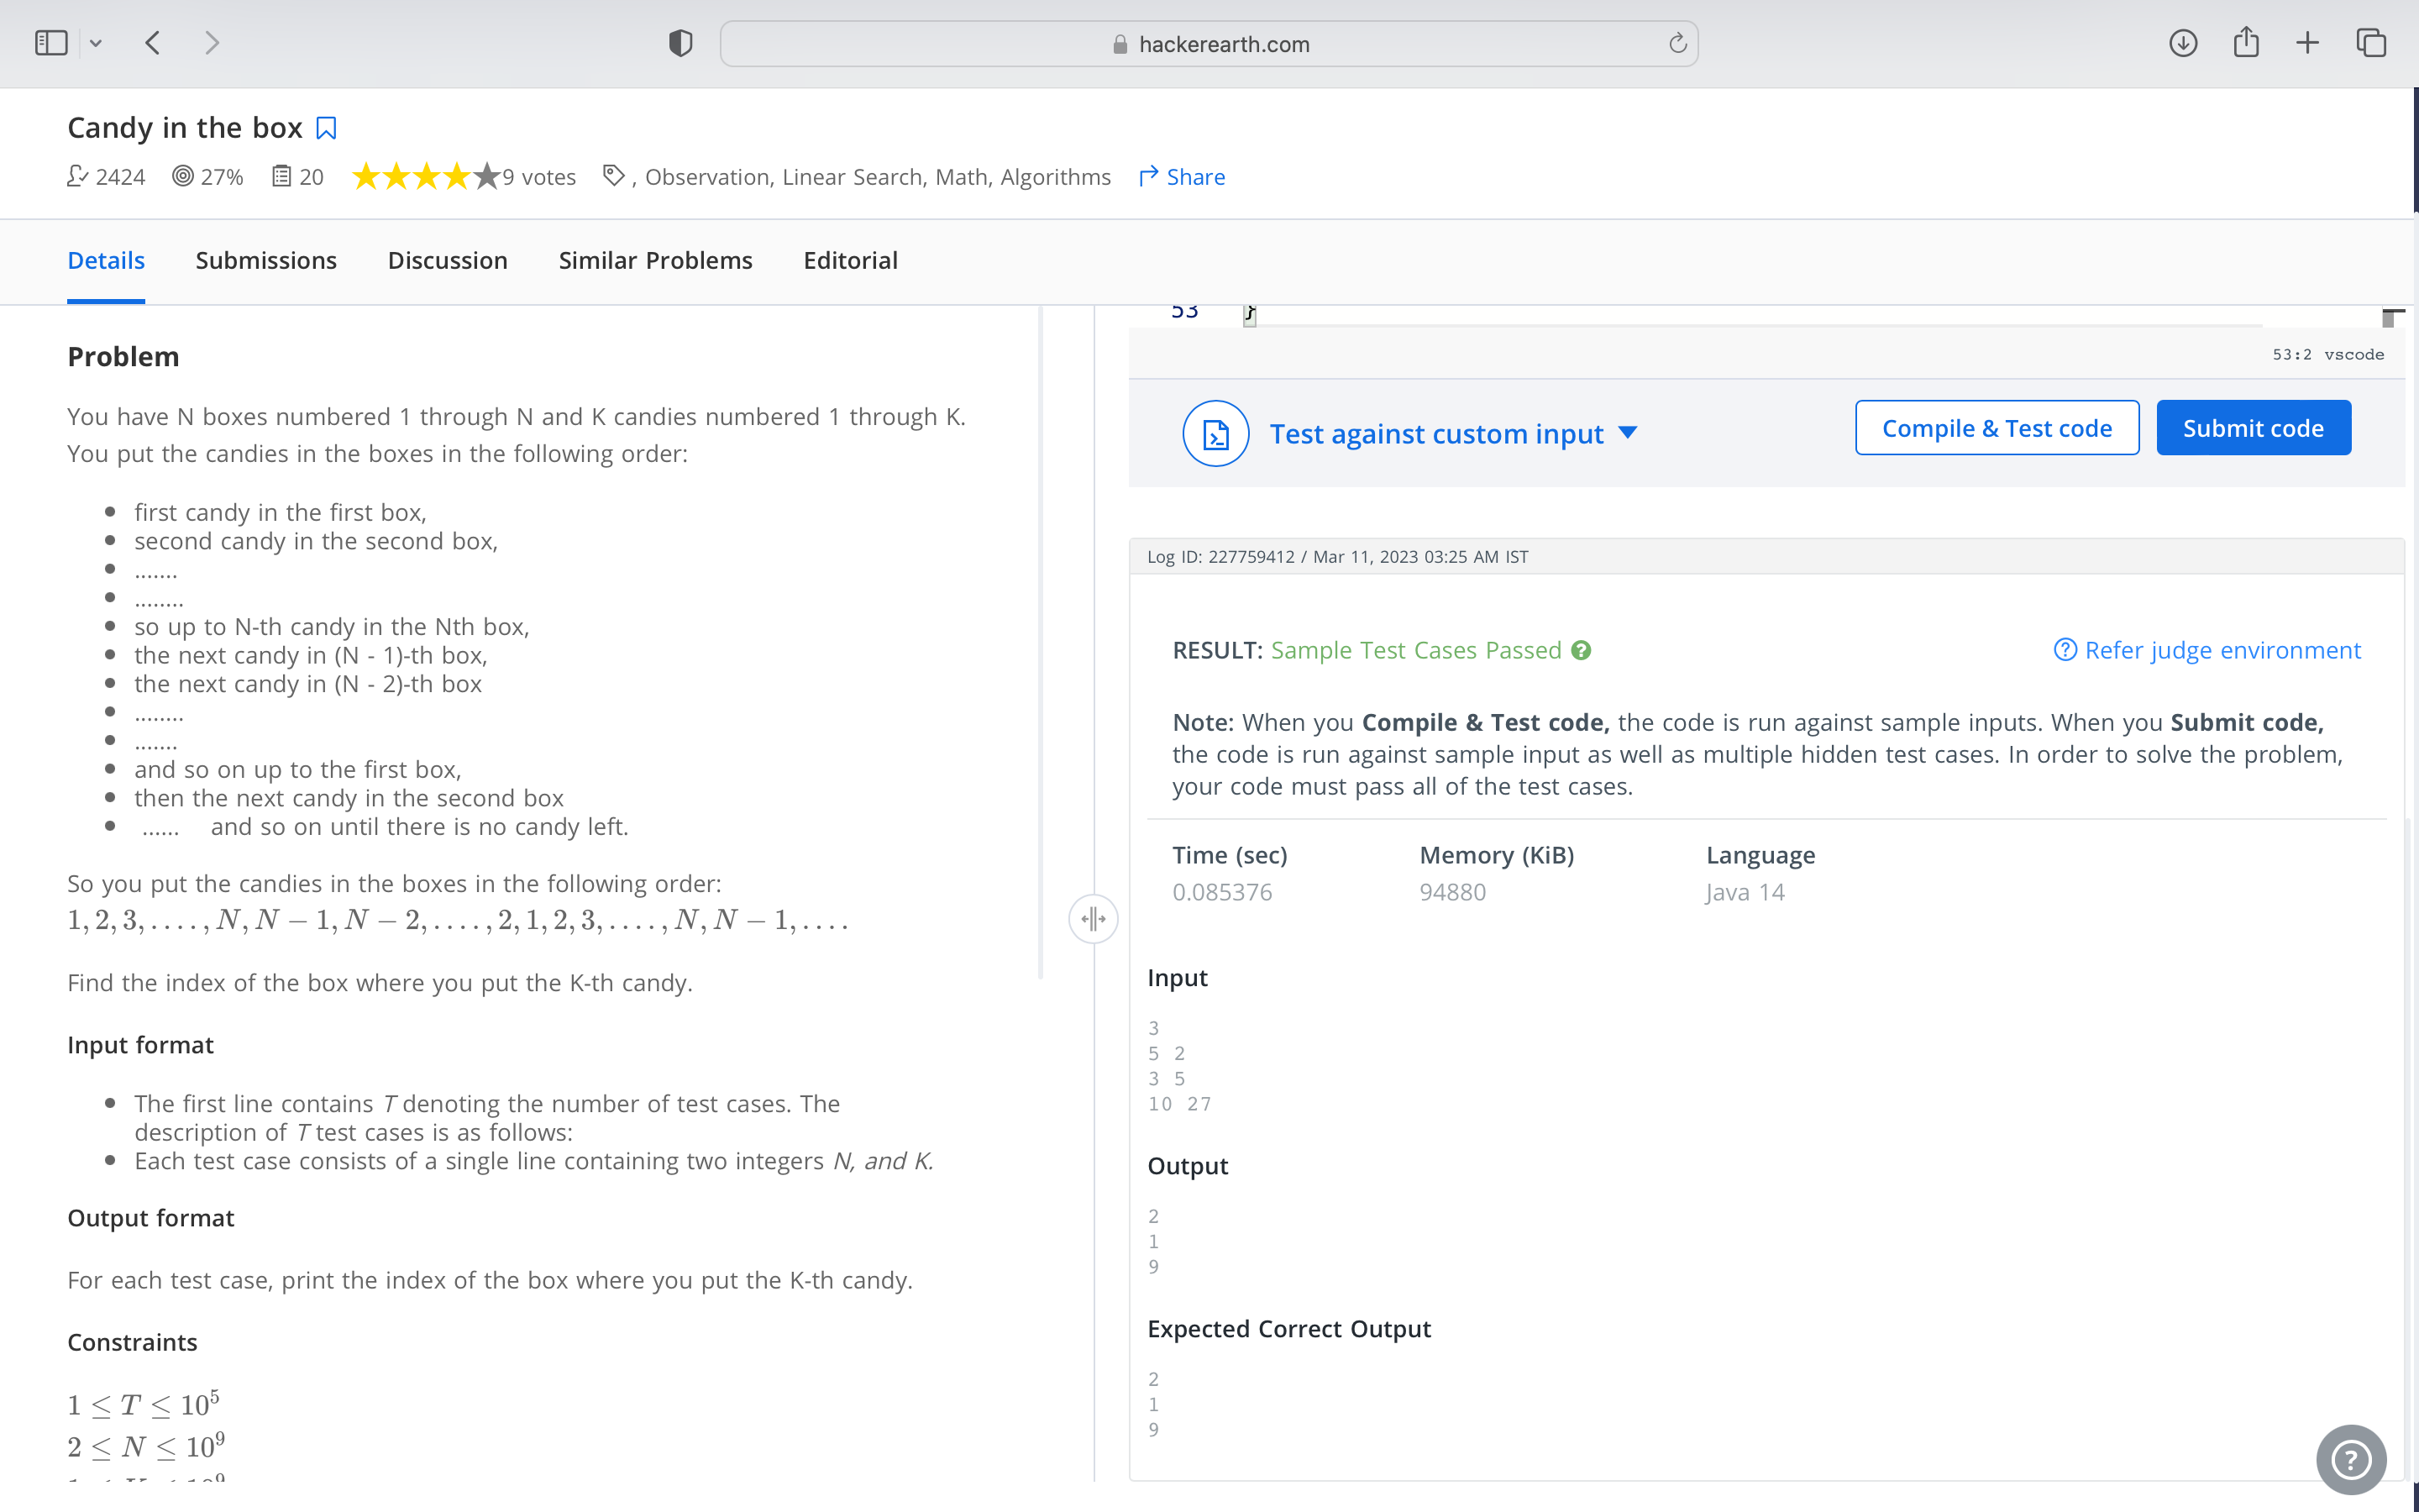Reload the page with refresh icon
The width and height of the screenshot is (2419, 1512).
coord(1677,43)
